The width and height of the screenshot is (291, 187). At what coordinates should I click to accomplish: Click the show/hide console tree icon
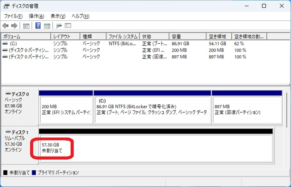coord(26,26)
